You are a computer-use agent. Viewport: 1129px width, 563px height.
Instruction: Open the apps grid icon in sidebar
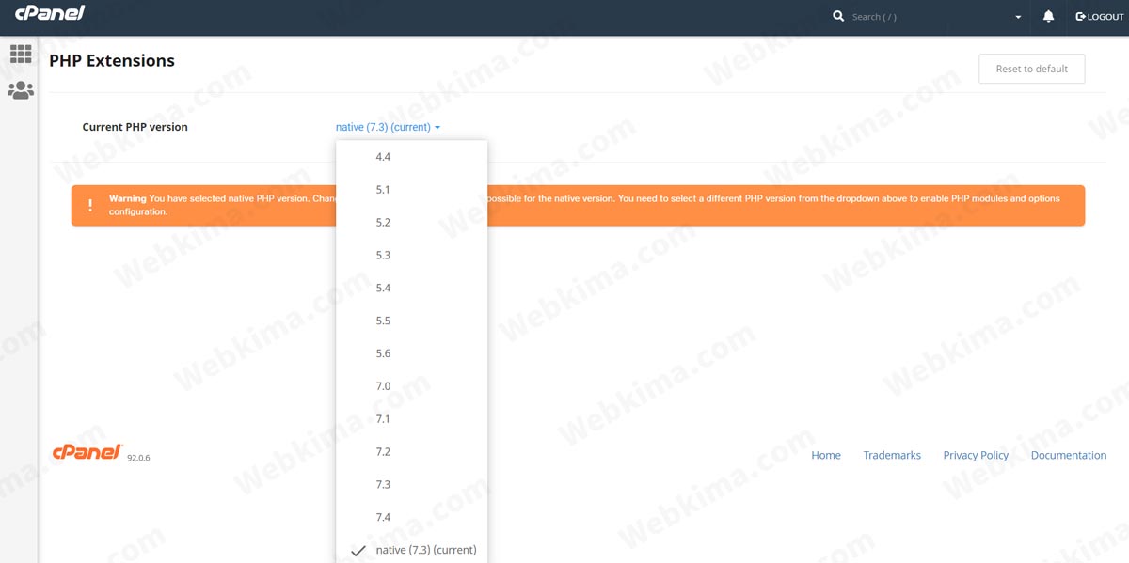(20, 55)
